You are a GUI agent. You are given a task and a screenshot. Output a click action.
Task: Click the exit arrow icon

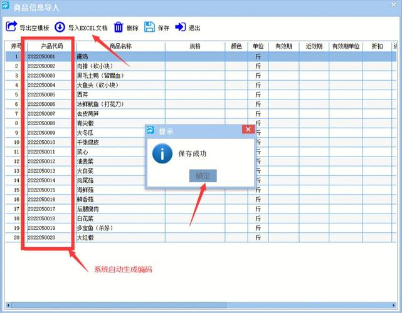180,27
